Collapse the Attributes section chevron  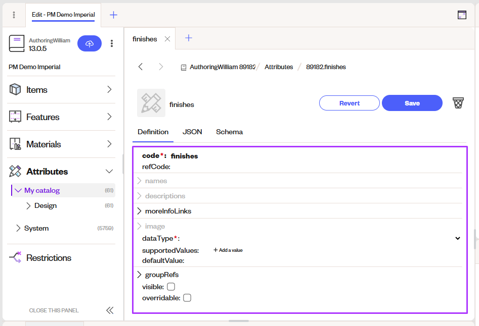pyautogui.click(x=109, y=171)
